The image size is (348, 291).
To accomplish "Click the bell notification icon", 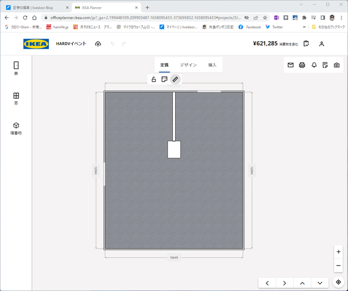I will pos(314,65).
